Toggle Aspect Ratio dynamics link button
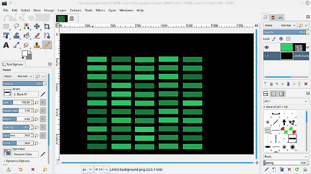 (x=43, y=111)
